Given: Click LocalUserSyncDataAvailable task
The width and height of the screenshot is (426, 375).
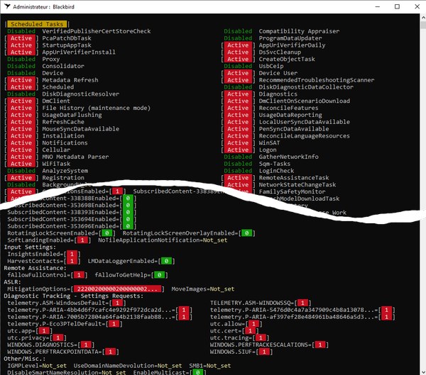Looking at the screenshot, I should [x=304, y=122].
